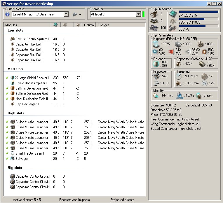223x203 pixels.
Task: Click the Shield Boost Amplifier II icon
Action: pyautogui.click(x=13, y=83)
